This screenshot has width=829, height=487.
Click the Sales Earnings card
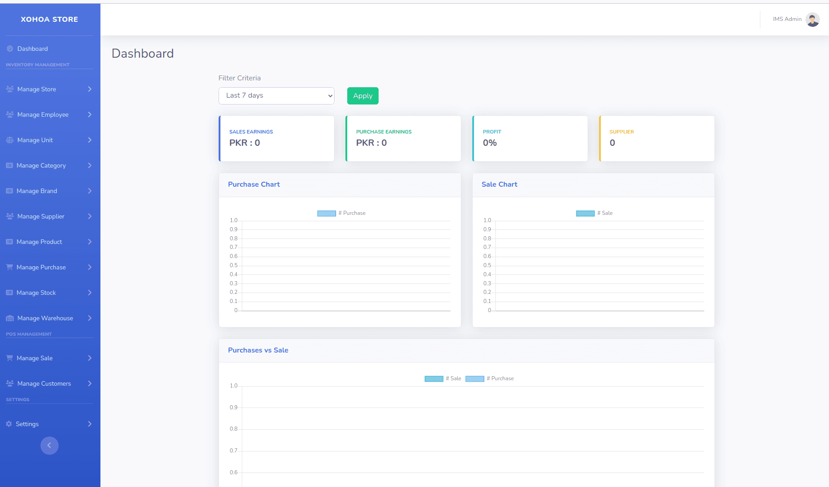[x=276, y=139]
